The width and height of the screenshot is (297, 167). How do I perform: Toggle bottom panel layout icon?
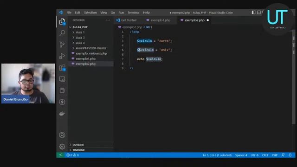coord(259,13)
